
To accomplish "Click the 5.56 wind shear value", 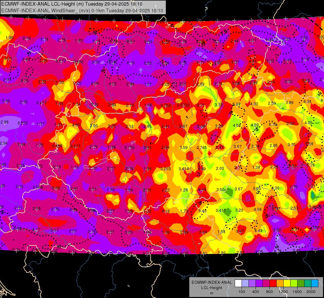I will click(309, 144).
